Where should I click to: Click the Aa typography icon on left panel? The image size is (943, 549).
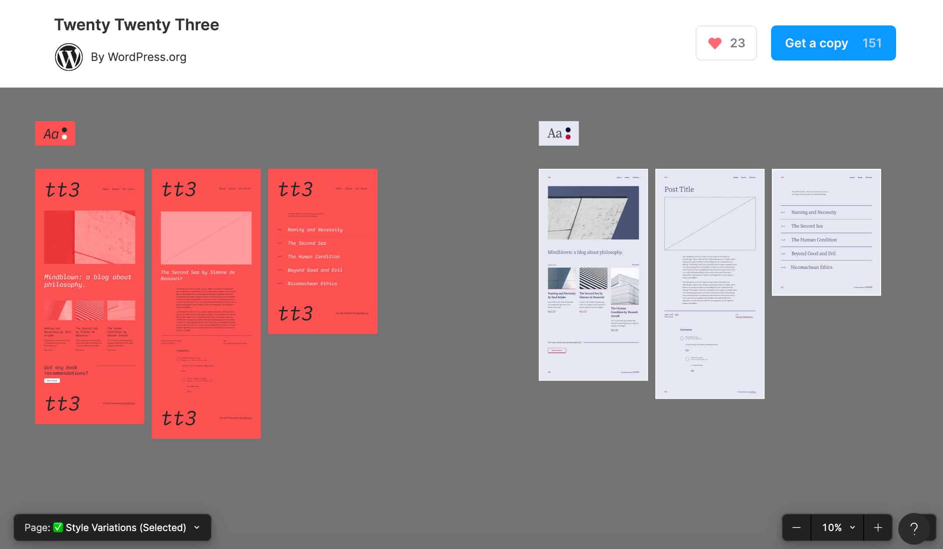pos(55,133)
